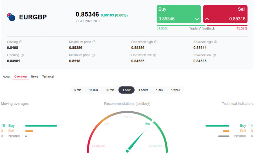The height and width of the screenshot is (156, 254).
Task: Click the Minimum price info icon
Action: pos(93,55)
